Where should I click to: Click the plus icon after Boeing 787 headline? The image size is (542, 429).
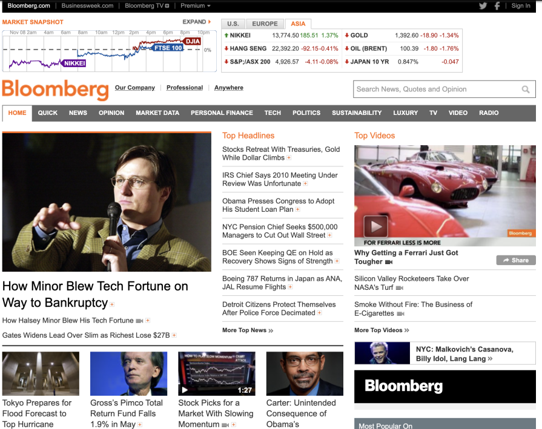291,287
